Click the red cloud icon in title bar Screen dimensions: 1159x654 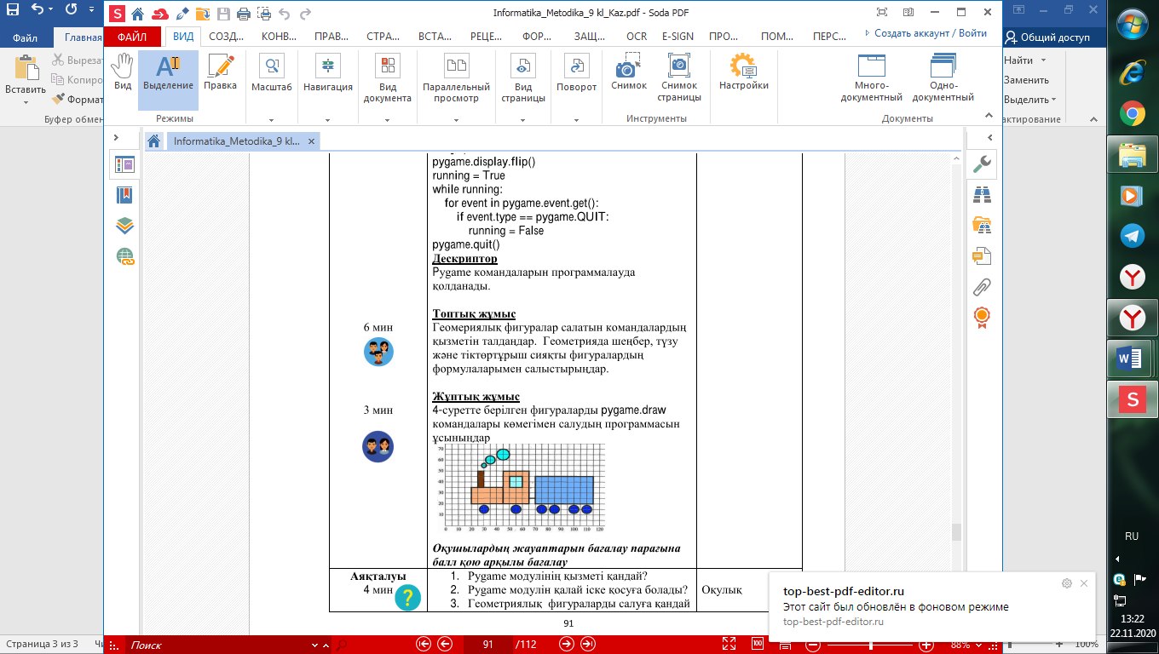(159, 14)
